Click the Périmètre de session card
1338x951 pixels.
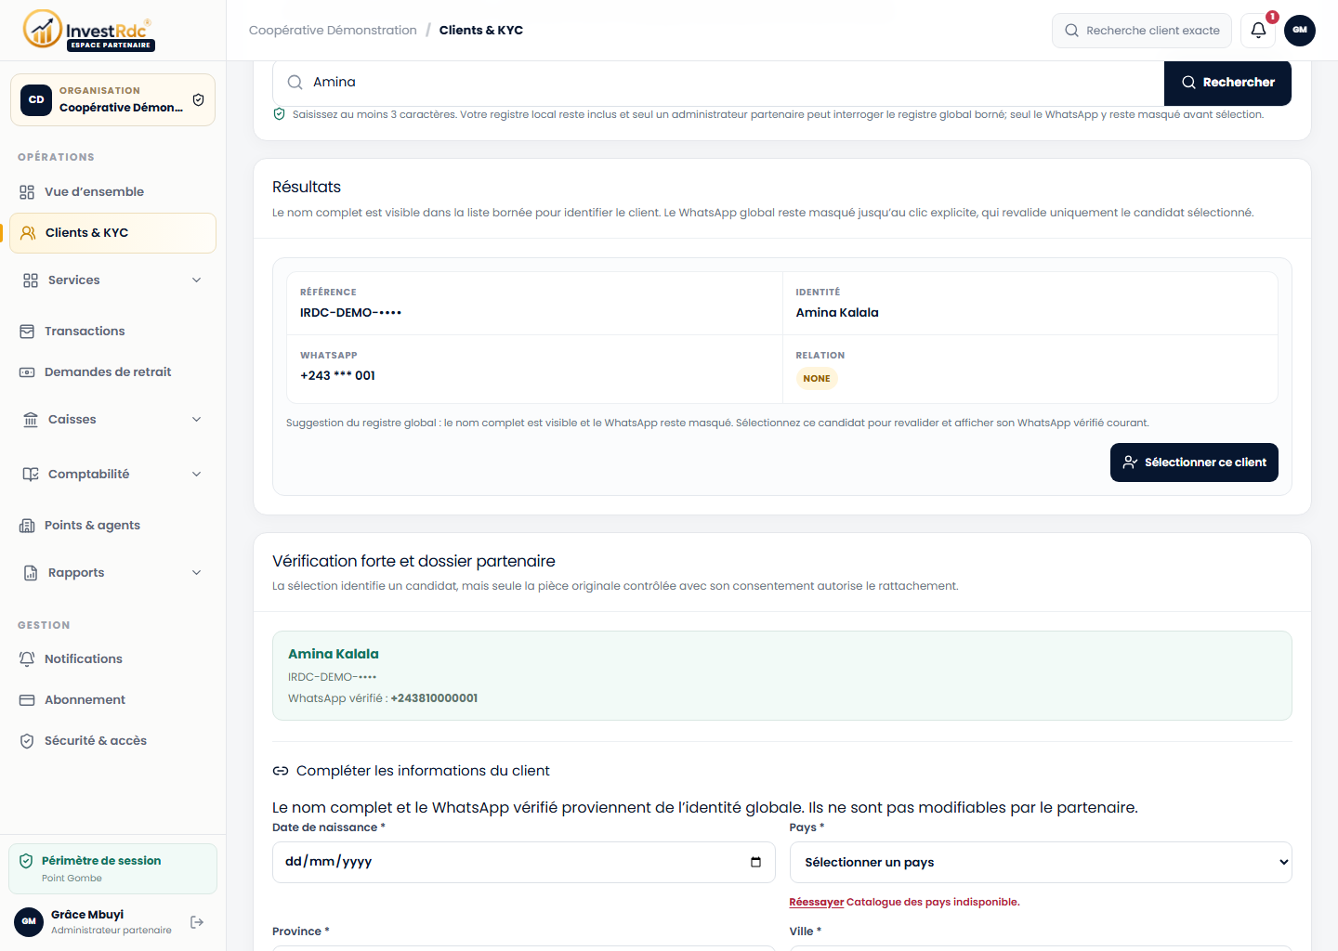point(112,868)
